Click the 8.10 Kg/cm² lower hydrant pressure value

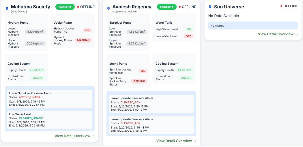coord(35,32)
